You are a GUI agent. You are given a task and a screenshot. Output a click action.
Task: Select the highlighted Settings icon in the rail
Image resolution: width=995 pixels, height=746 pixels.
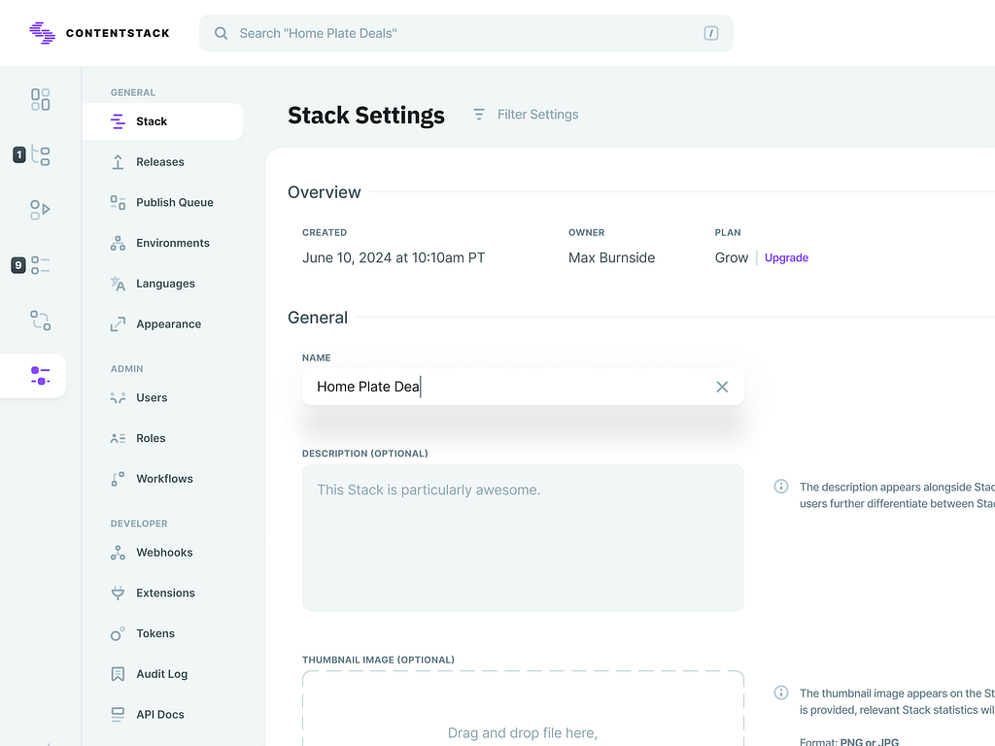tap(39, 377)
